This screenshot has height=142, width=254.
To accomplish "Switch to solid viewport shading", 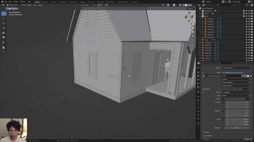I will [x=186, y=5].
